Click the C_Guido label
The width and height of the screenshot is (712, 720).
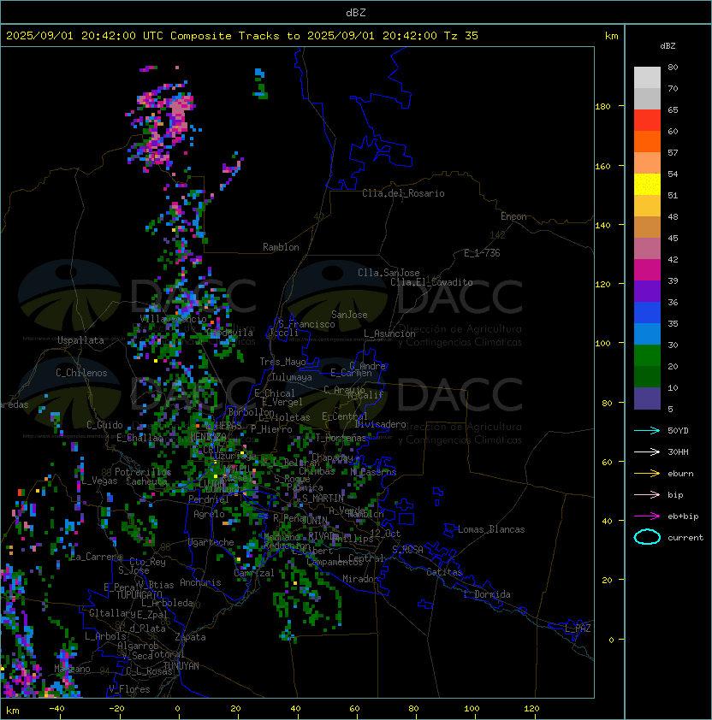tap(104, 425)
